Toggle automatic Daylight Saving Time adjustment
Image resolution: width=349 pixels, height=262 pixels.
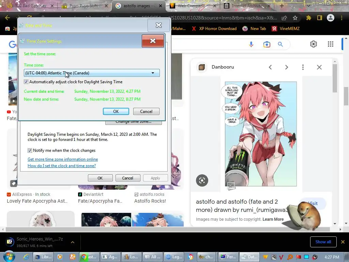tap(26, 82)
